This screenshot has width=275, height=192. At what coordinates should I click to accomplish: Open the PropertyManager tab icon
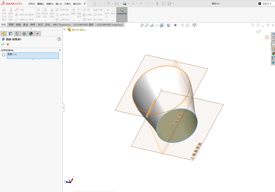[10, 34]
